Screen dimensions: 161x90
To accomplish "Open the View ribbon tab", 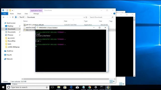I will click(x=26, y=13).
